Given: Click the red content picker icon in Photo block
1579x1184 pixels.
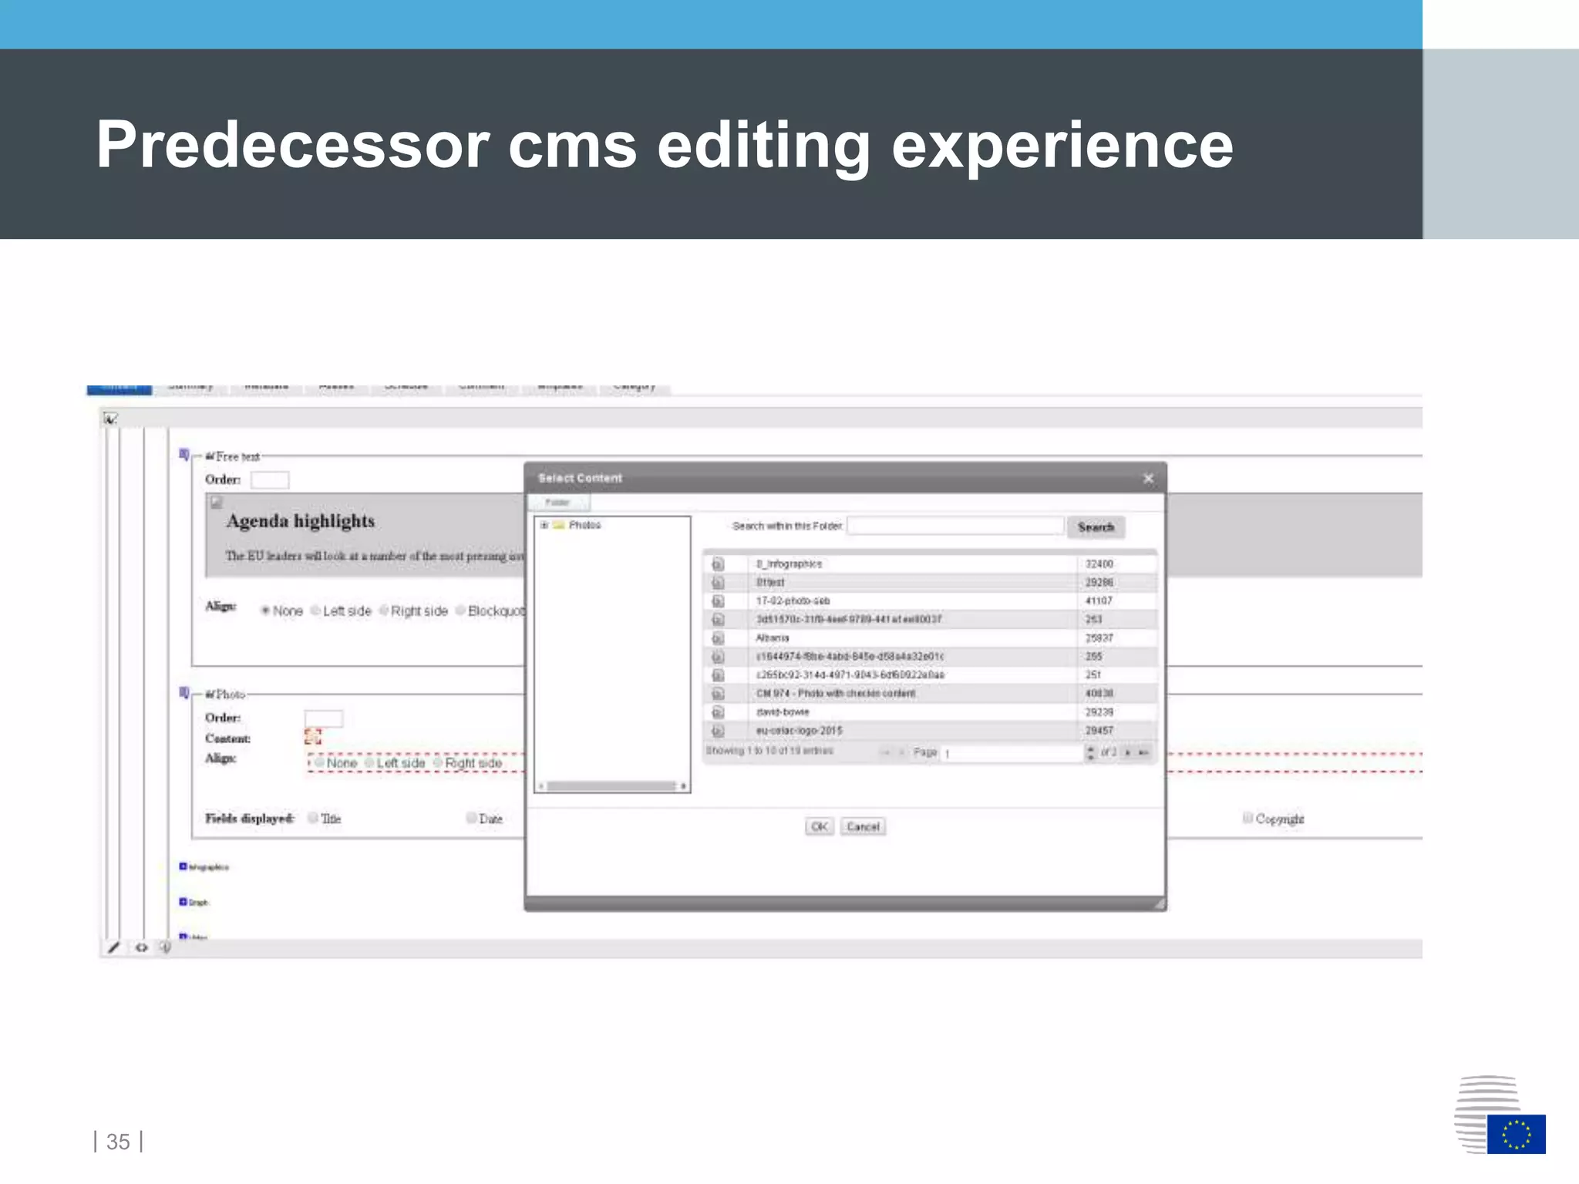Looking at the screenshot, I should tap(312, 737).
